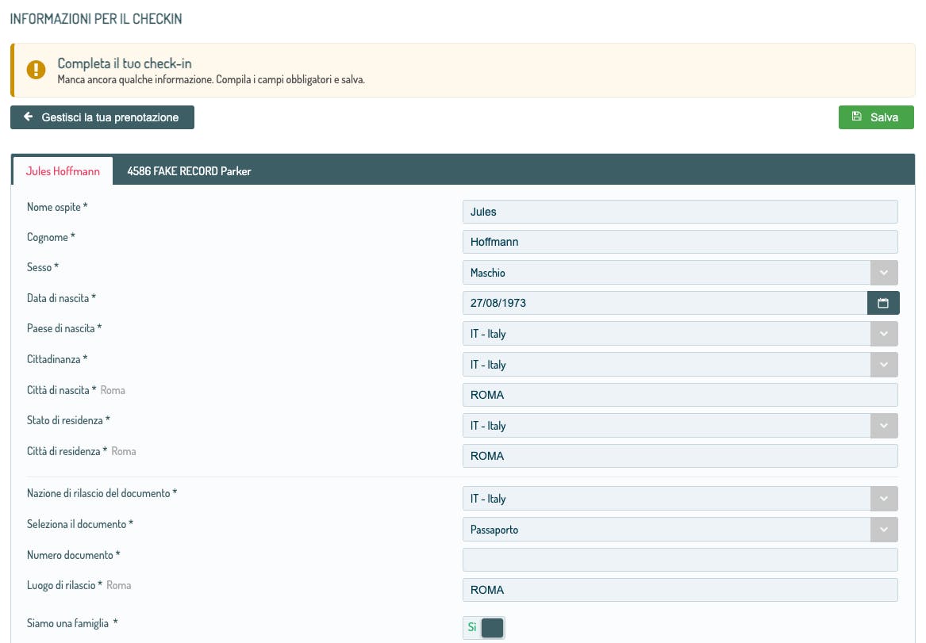Click the Nome ospite field containing Jules
The width and height of the screenshot is (926, 643).
pyautogui.click(x=680, y=212)
